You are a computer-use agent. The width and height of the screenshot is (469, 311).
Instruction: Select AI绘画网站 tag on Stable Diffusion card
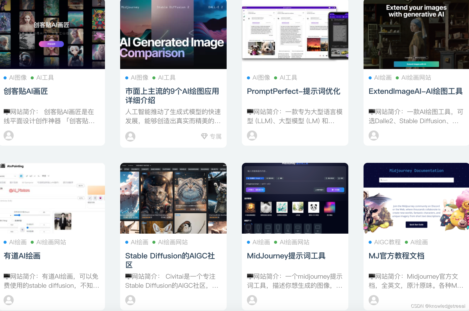(x=173, y=242)
